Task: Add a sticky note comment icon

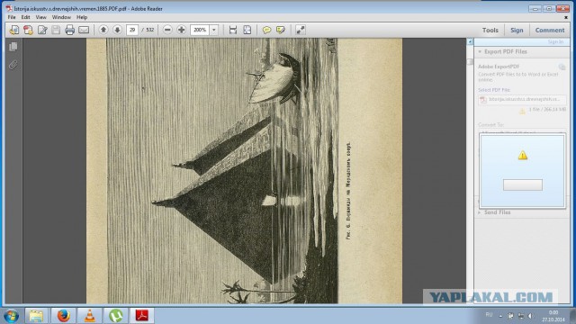Action: point(266,30)
